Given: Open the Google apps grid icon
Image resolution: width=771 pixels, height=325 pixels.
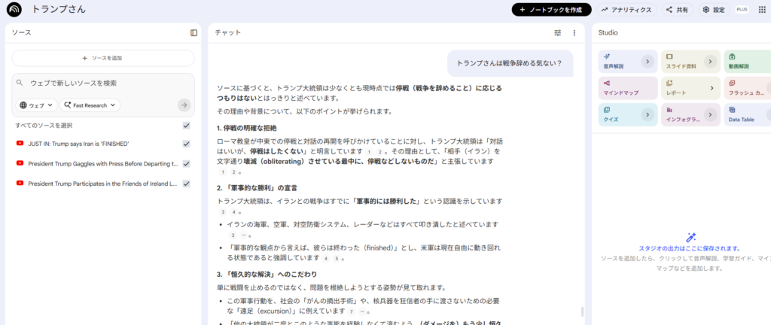Looking at the screenshot, I should click(x=761, y=10).
